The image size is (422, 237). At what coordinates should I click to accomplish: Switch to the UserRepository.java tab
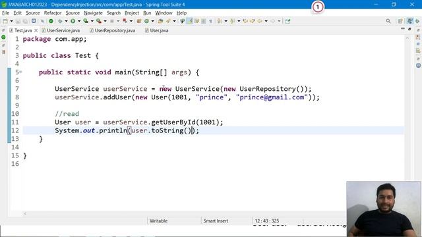coord(113,30)
